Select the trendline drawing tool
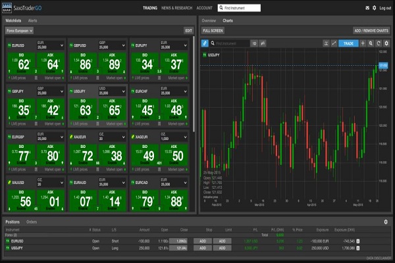395x263 pixels. pos(334,43)
